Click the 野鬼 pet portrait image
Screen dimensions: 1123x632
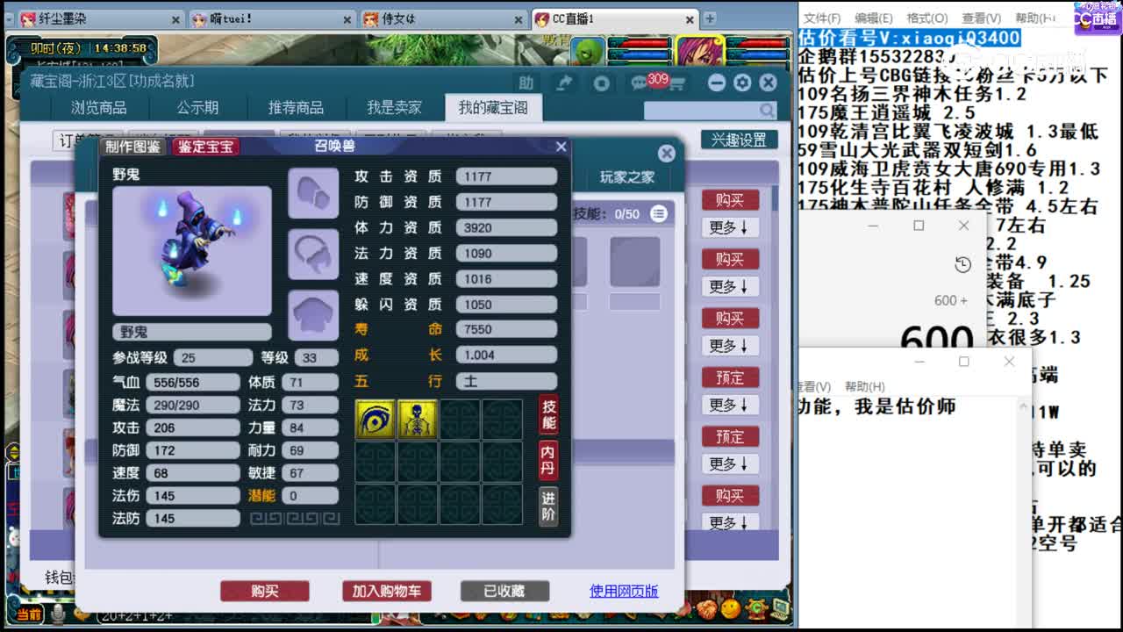tap(192, 250)
